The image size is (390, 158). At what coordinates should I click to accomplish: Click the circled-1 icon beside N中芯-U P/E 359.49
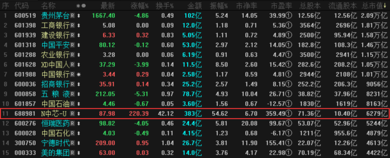pyautogui.click(x=289, y=114)
